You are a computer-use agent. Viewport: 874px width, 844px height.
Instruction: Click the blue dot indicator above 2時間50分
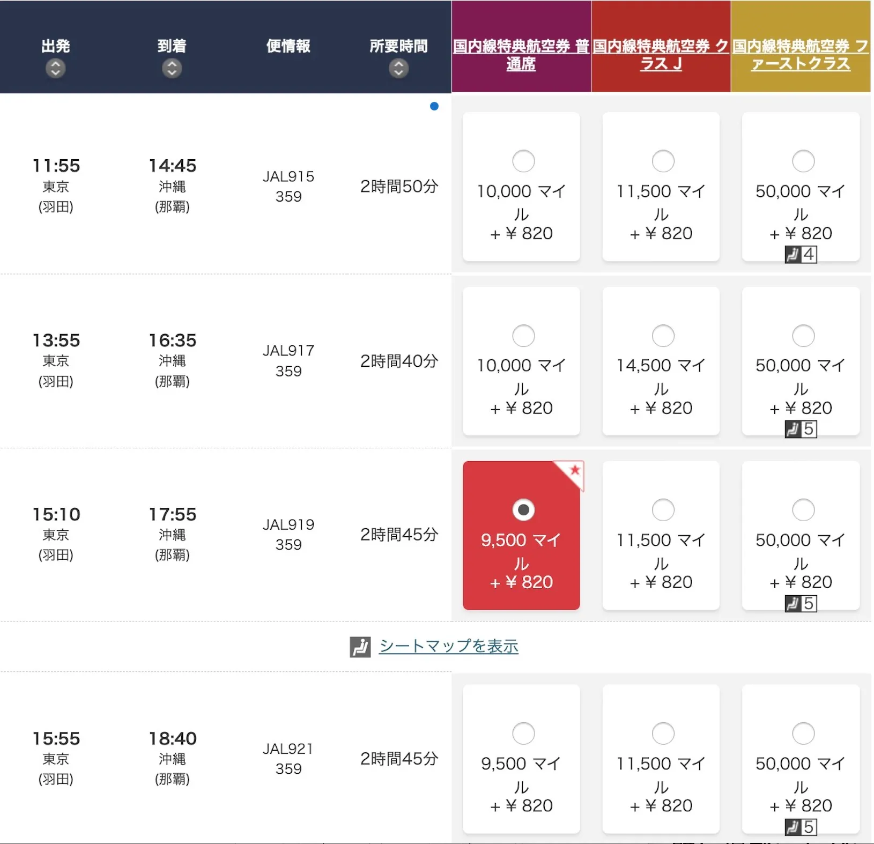pos(434,106)
